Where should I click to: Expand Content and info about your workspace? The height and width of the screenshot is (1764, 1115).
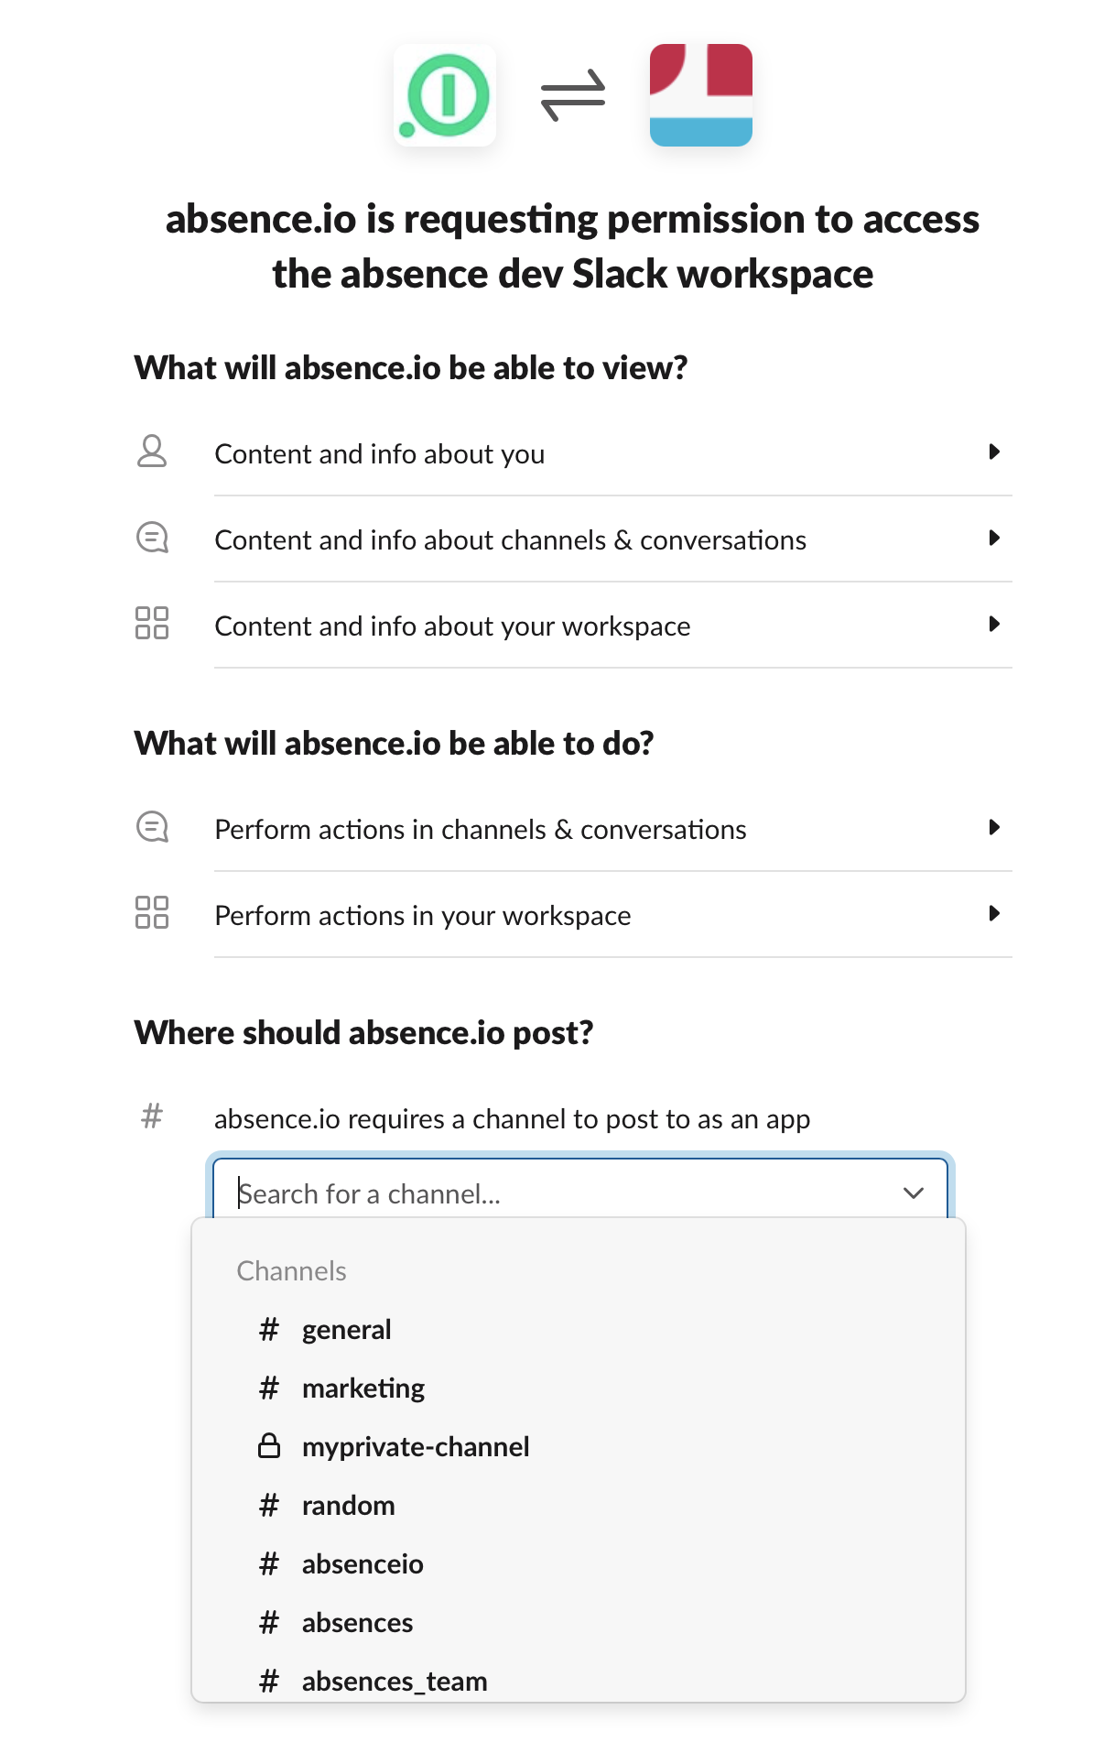pyautogui.click(x=993, y=625)
